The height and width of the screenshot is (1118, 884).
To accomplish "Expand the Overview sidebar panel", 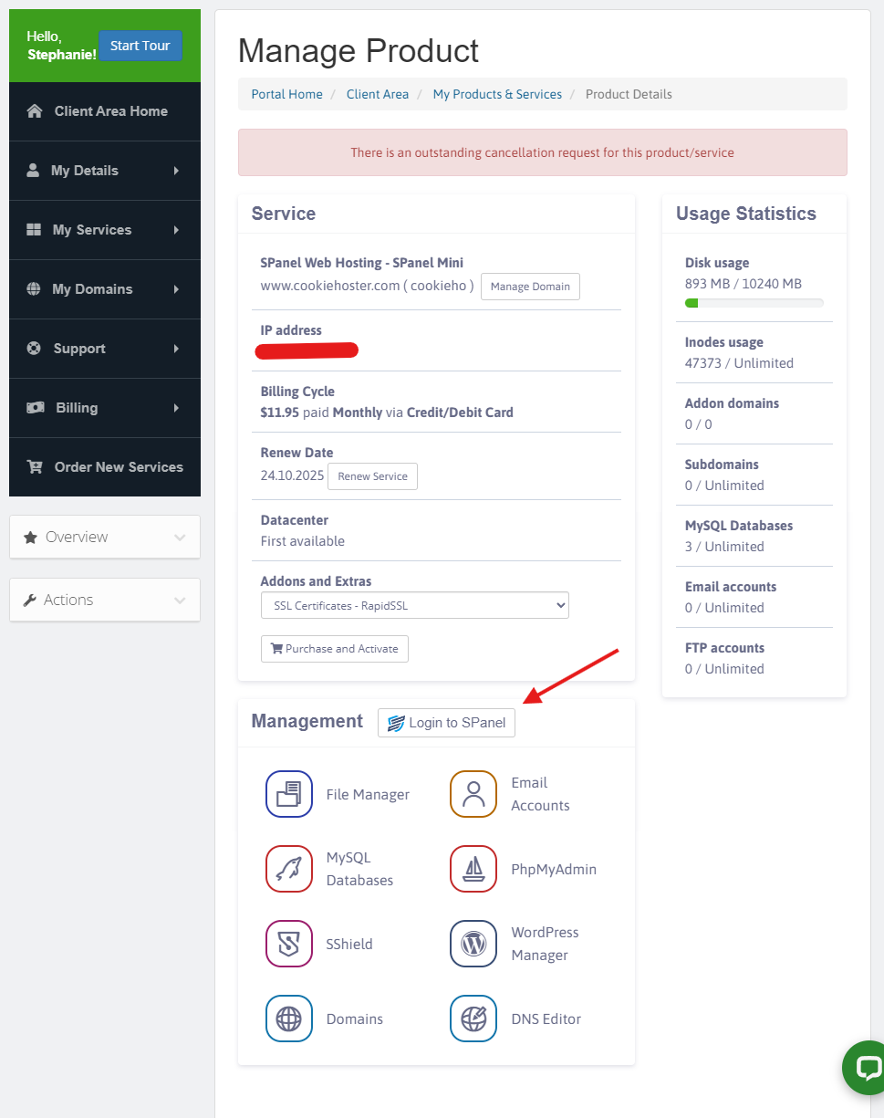I will (105, 537).
